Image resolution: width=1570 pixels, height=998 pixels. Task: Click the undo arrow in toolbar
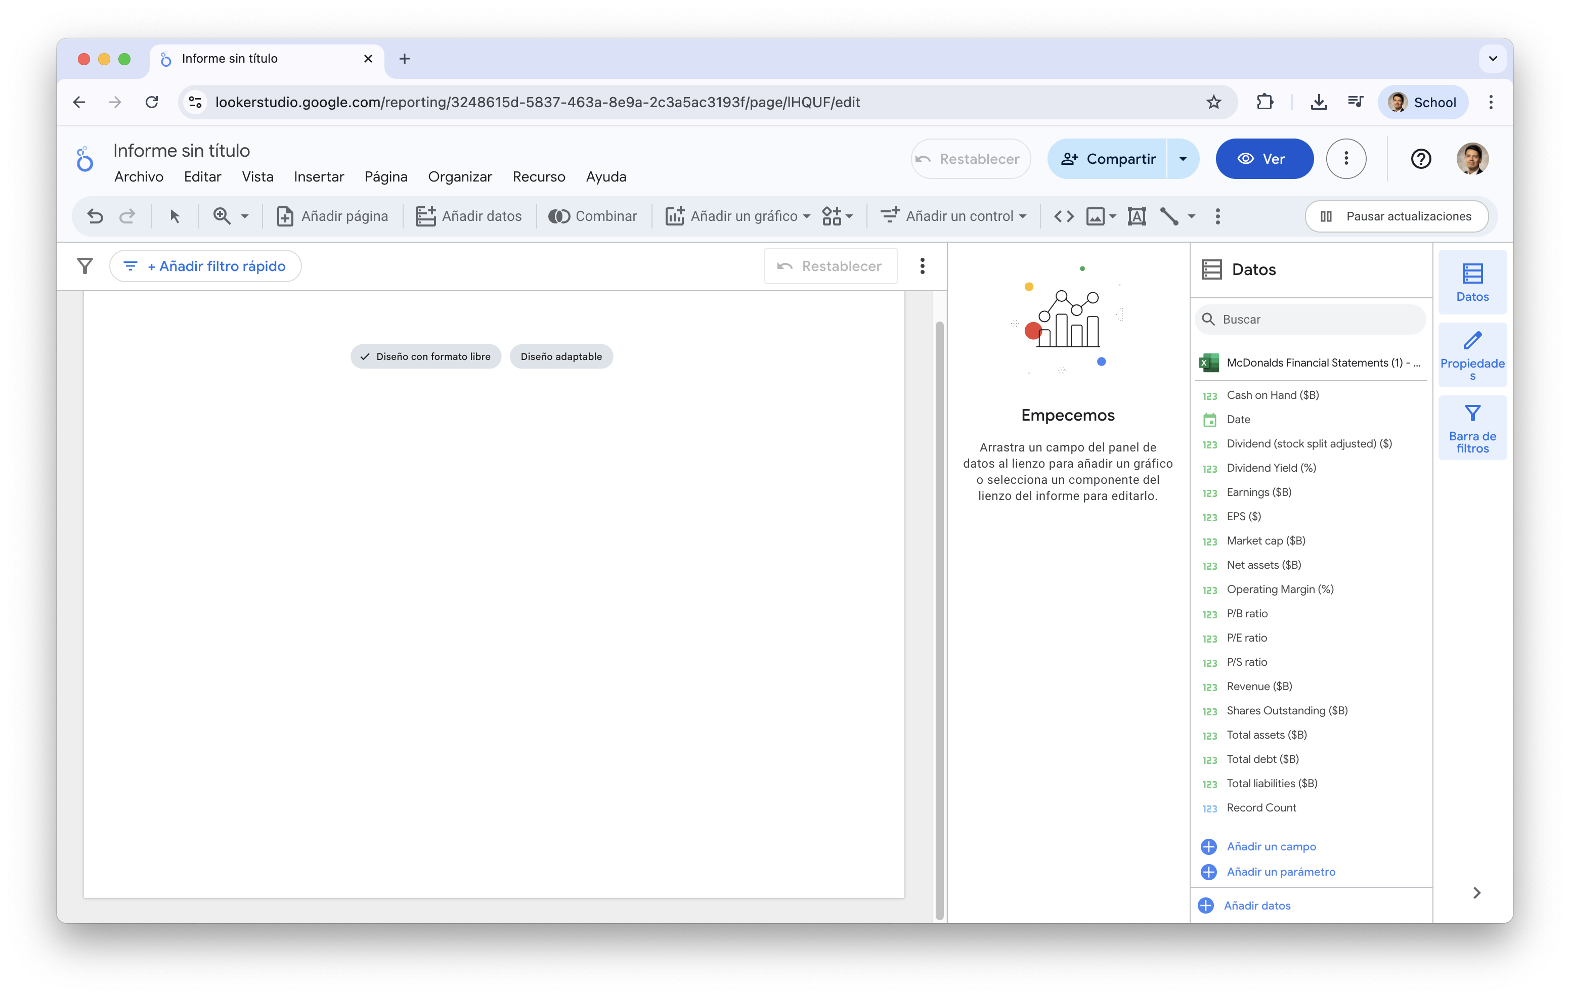[95, 216]
